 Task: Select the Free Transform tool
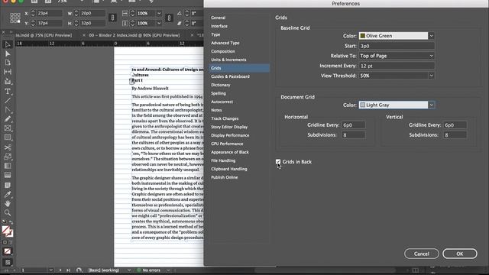click(8, 157)
